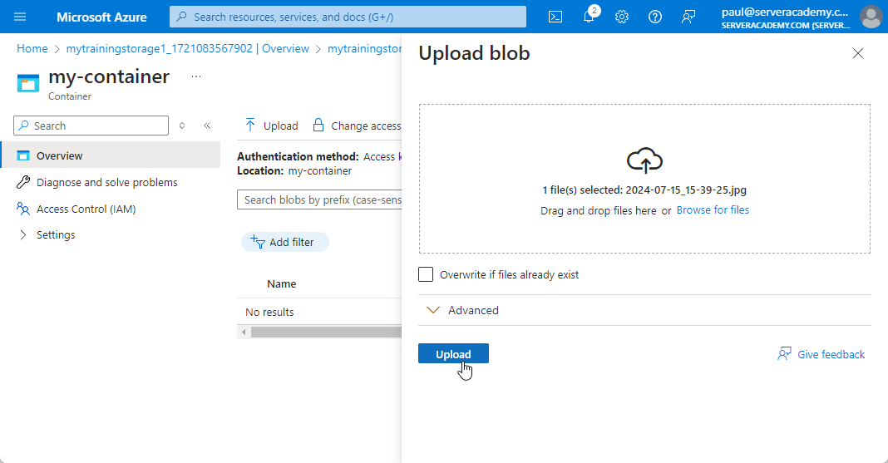Select Diagnose and solve problems

[106, 182]
